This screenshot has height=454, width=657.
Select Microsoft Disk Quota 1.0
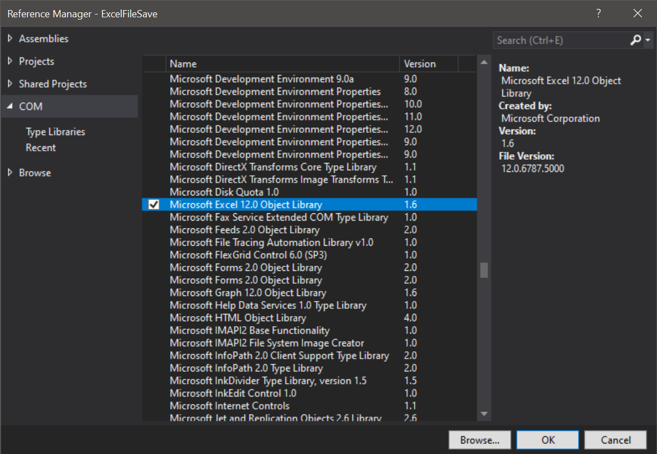pyautogui.click(x=309, y=192)
